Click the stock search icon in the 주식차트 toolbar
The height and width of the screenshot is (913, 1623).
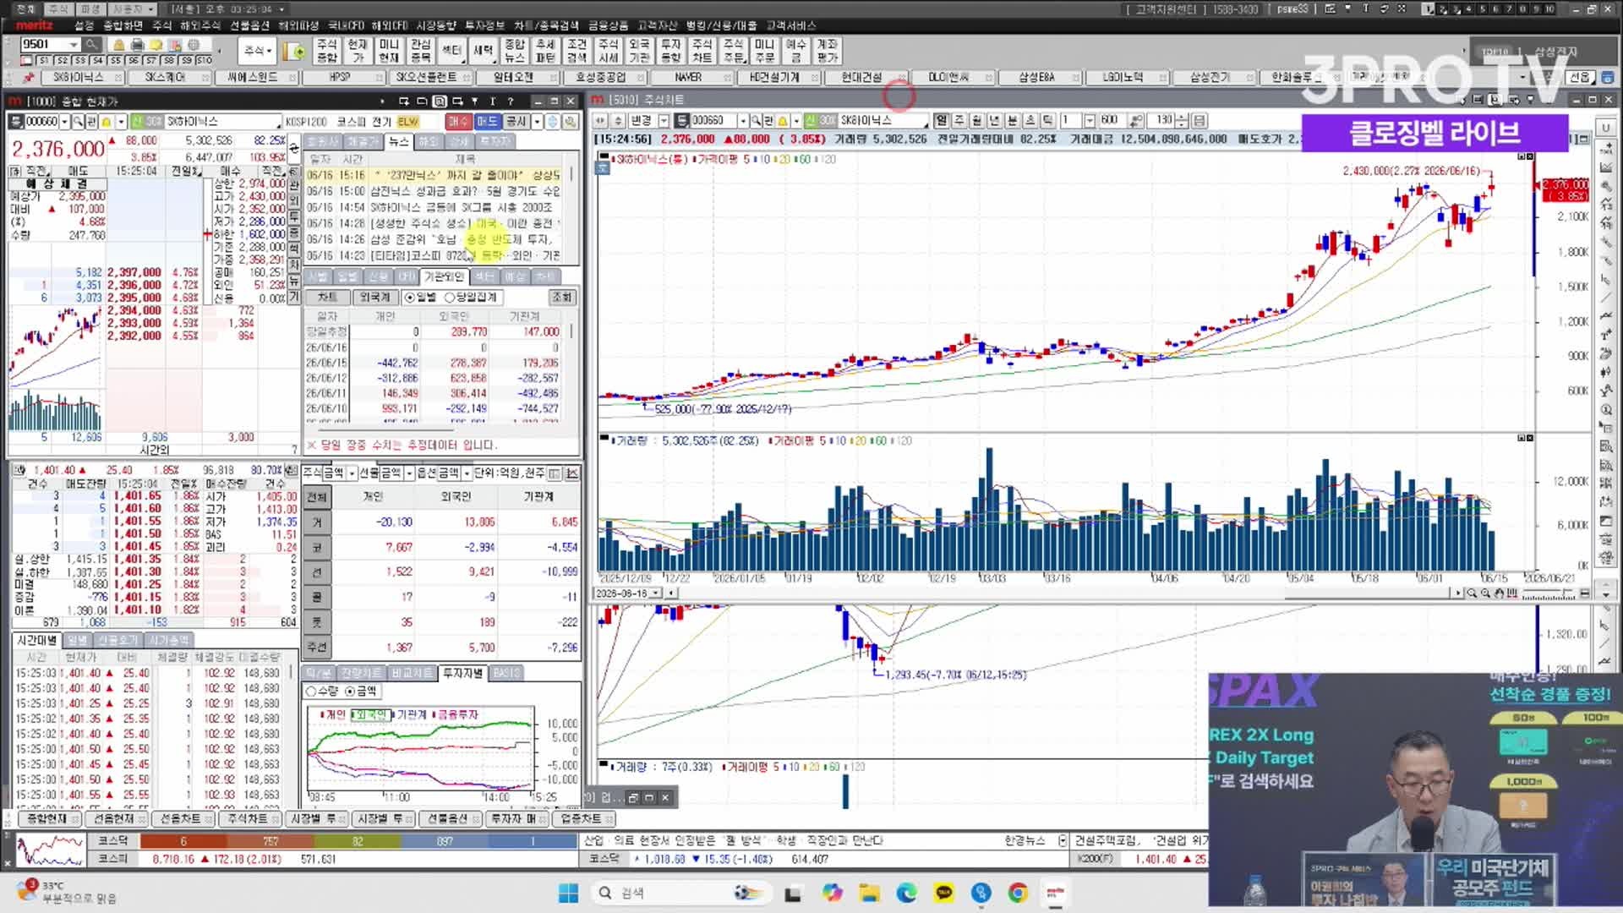tap(757, 121)
